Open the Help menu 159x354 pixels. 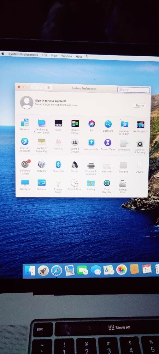[79, 56]
